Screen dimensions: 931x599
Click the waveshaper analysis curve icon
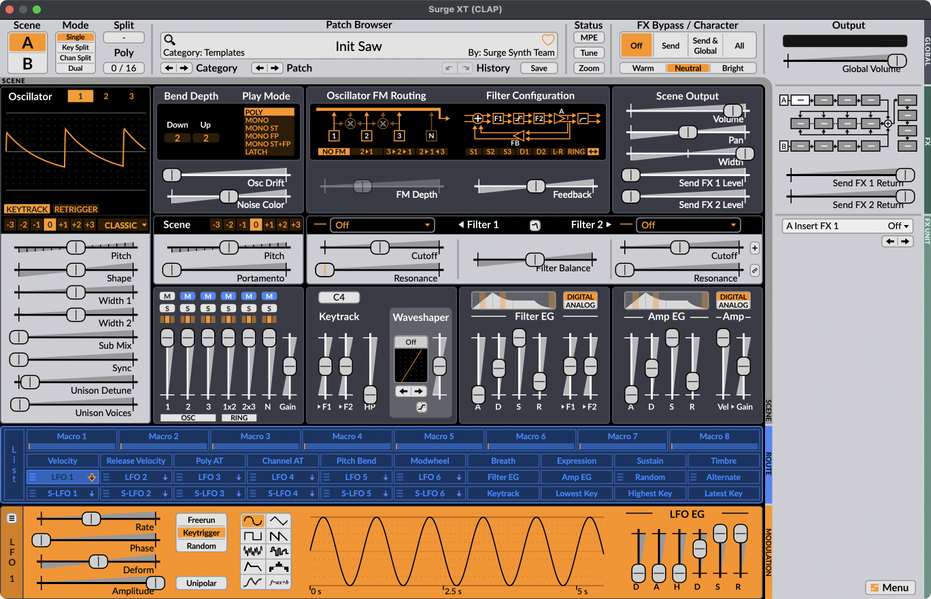click(422, 407)
